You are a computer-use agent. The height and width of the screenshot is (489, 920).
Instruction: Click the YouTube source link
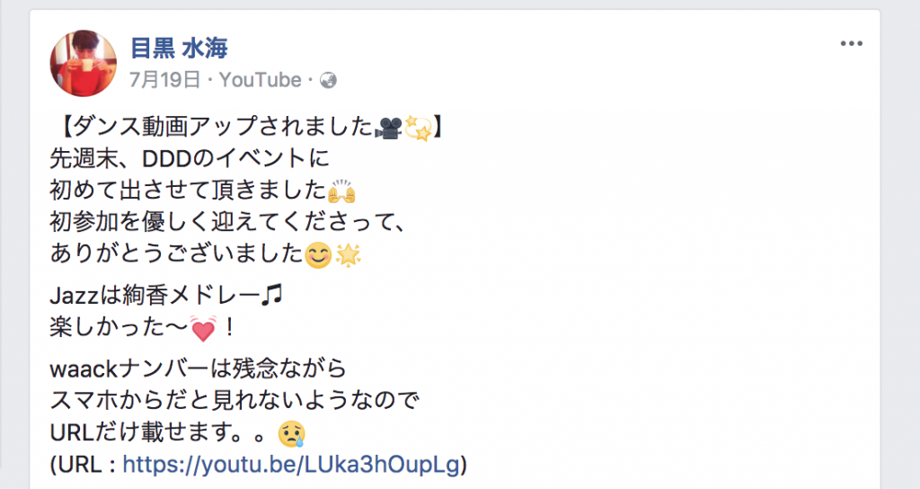coord(260,80)
